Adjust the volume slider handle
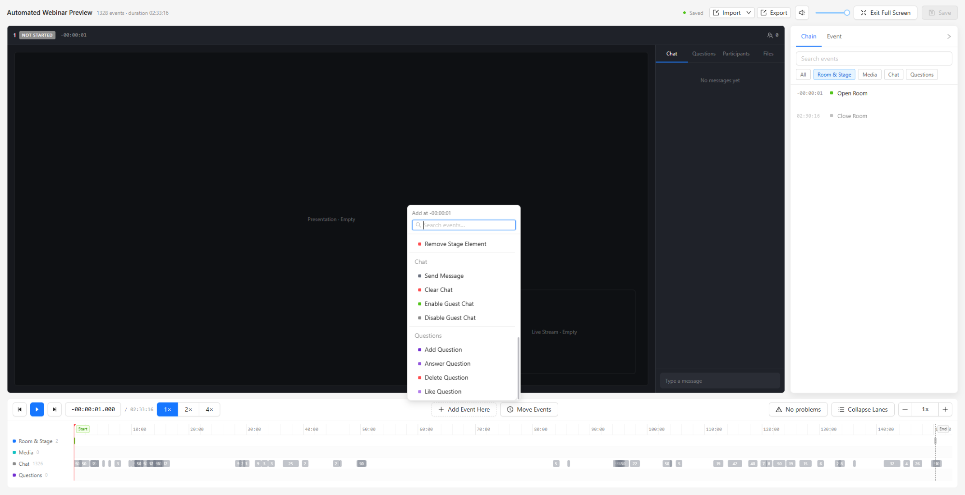Image resolution: width=965 pixels, height=495 pixels. (x=847, y=13)
